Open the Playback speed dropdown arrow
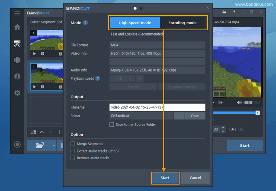 point(140,79)
